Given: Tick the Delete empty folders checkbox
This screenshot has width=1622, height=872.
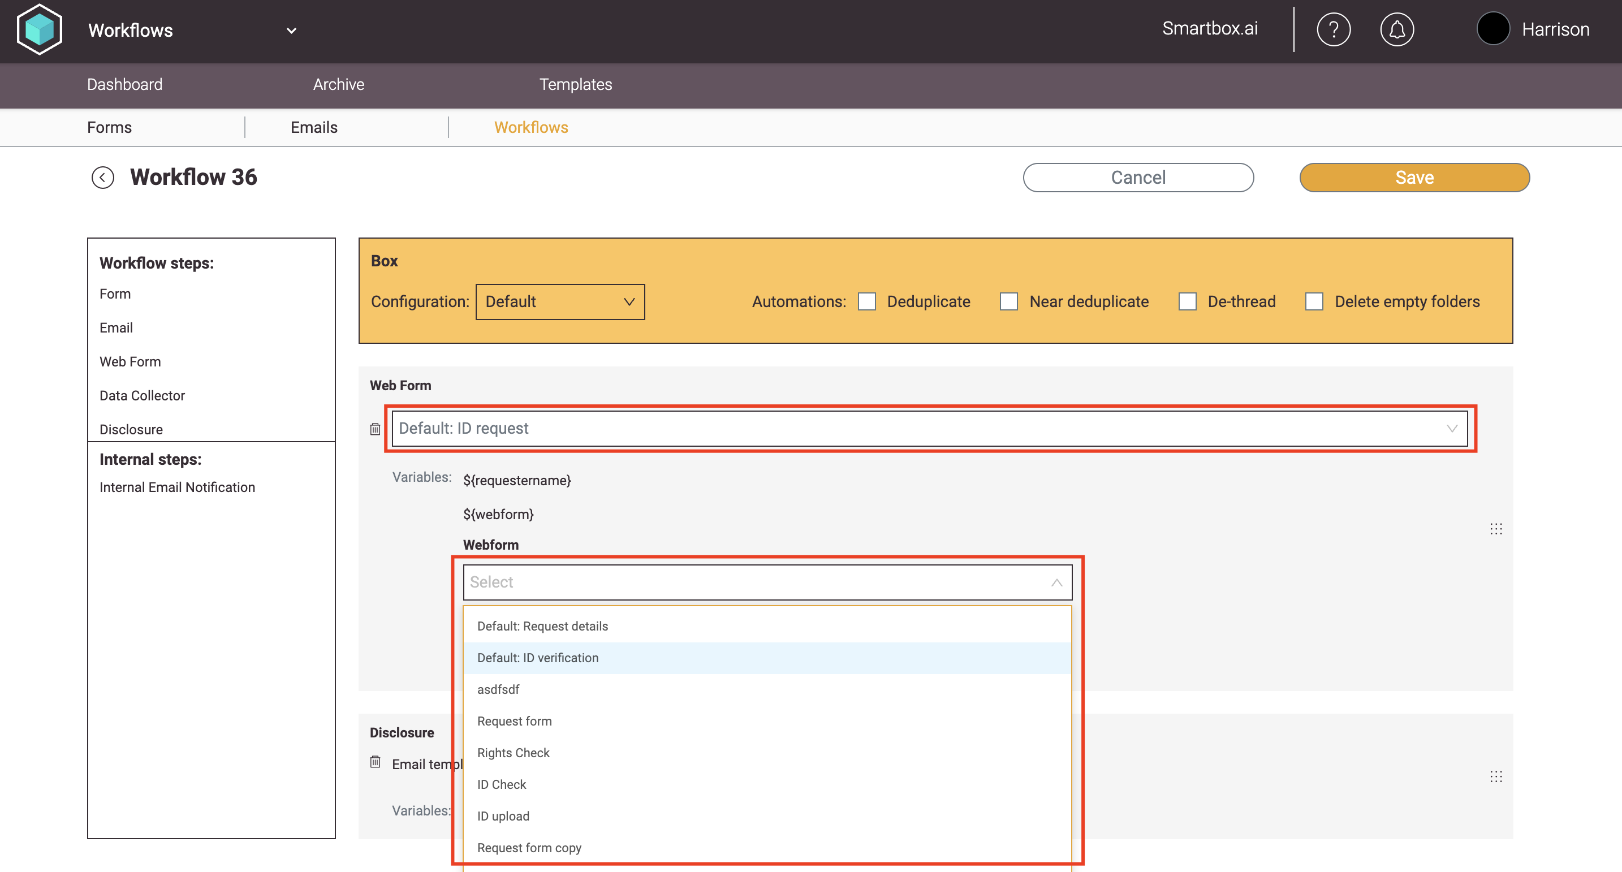Looking at the screenshot, I should (x=1314, y=301).
